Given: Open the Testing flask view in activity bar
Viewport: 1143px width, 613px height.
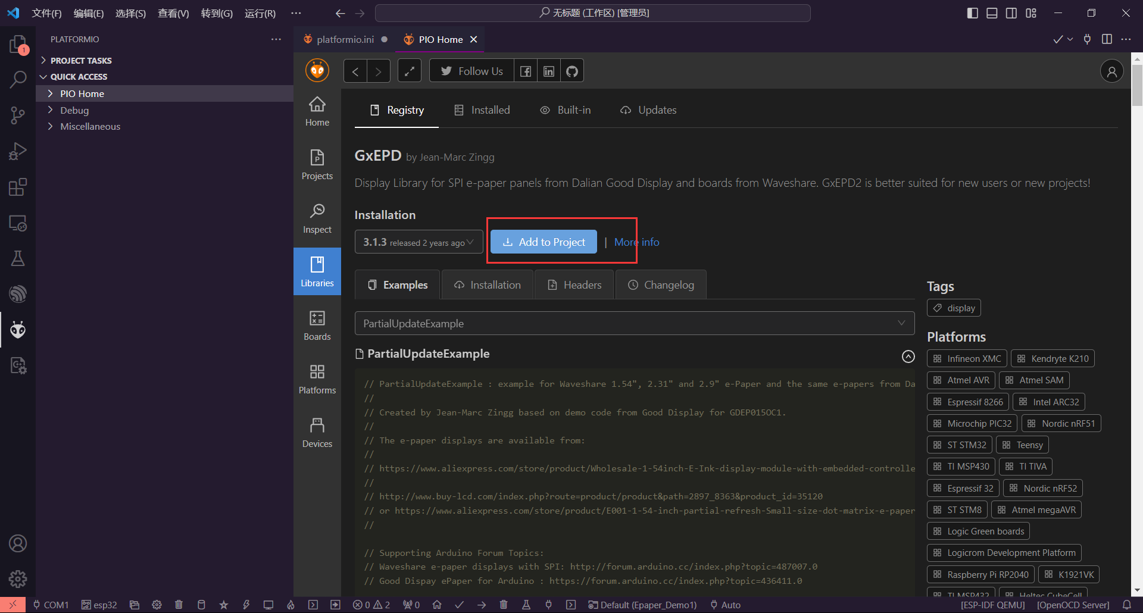Looking at the screenshot, I should click(x=18, y=258).
